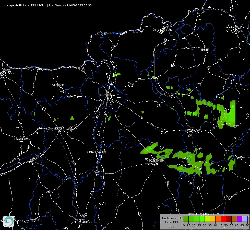250x230 pixels.
Task: Click the SALGOTARJAN city label
Action: (162, 30)
